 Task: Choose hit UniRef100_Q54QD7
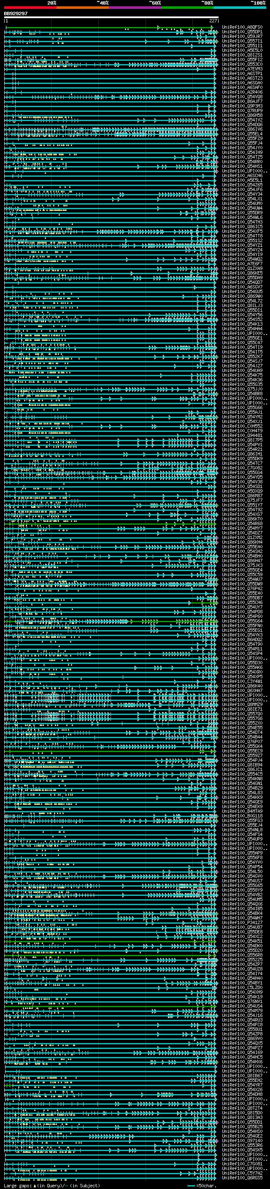[x=242, y=282]
